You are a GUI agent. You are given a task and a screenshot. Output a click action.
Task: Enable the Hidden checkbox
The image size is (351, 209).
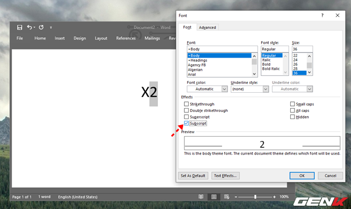coord(292,117)
